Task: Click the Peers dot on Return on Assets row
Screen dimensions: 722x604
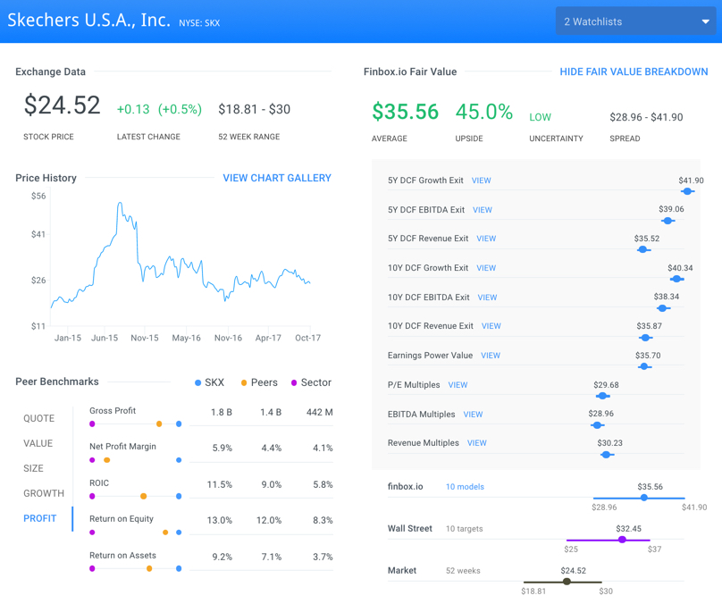Action: tap(149, 568)
